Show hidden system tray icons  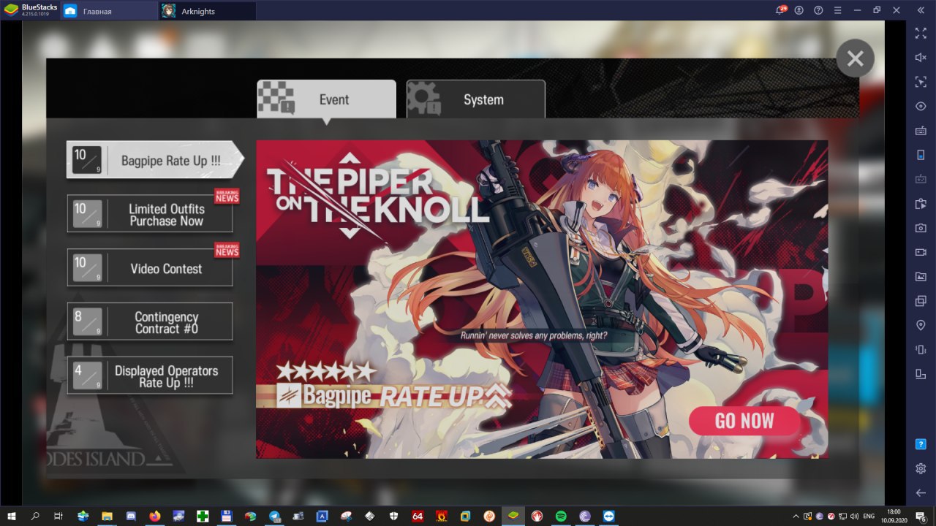pyautogui.click(x=797, y=516)
